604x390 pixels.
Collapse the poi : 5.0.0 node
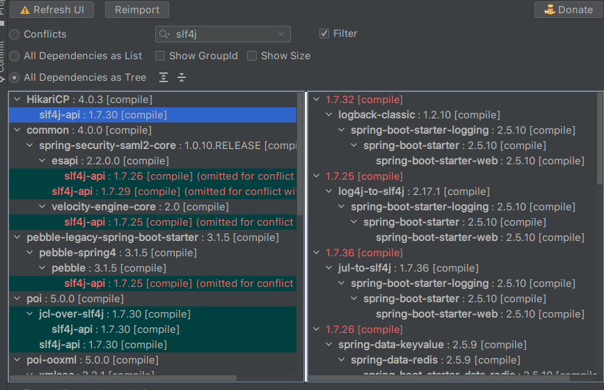pos(17,299)
